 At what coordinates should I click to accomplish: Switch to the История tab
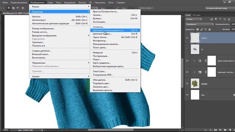tap(196, 15)
